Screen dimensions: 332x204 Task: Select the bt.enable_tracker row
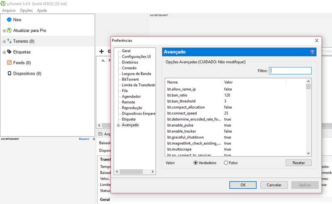[x=235, y=131]
